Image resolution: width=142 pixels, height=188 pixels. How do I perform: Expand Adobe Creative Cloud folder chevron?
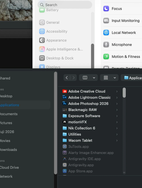tap(117, 91)
